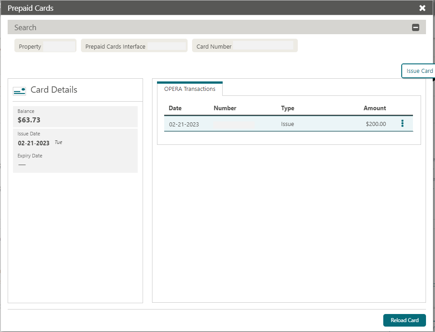Viewport: 435px width, 332px height.
Task: Open the Prepaid Cards Interface field
Action: click(x=134, y=45)
